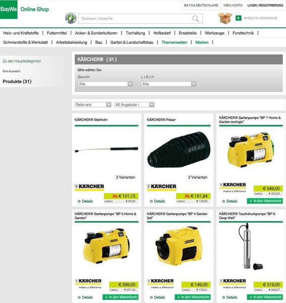Open Acker- & Sonderkulturen menu

click(x=96, y=33)
